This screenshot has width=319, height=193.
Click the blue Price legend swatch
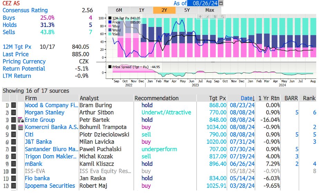pyautogui.click(x=110, y=22)
